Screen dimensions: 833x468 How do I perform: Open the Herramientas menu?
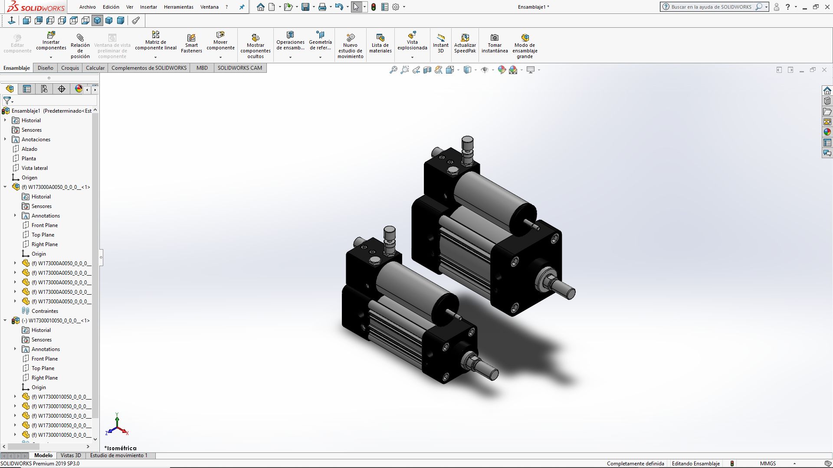[x=178, y=7]
